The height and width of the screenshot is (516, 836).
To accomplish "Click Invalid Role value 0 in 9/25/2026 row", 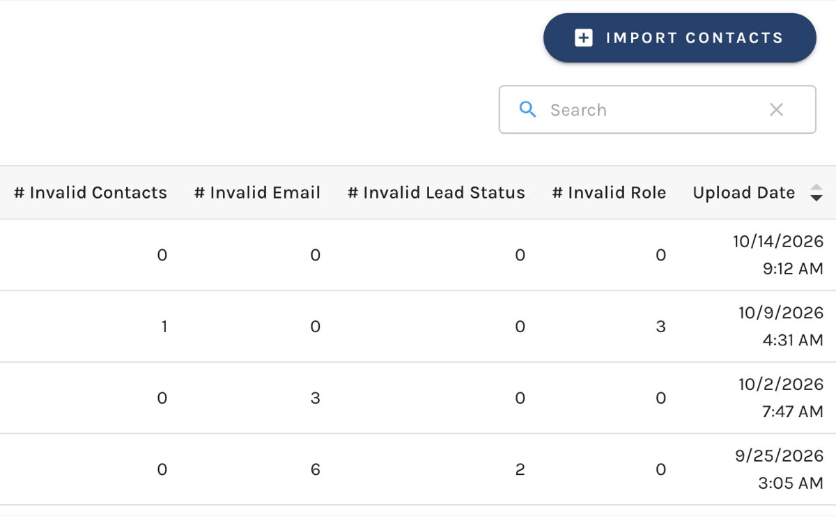I will (x=661, y=470).
